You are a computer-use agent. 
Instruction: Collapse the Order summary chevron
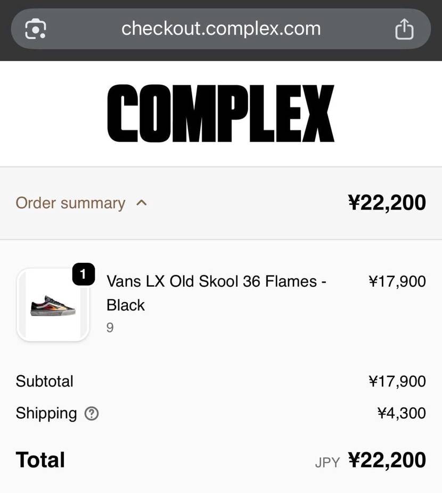coord(141,203)
